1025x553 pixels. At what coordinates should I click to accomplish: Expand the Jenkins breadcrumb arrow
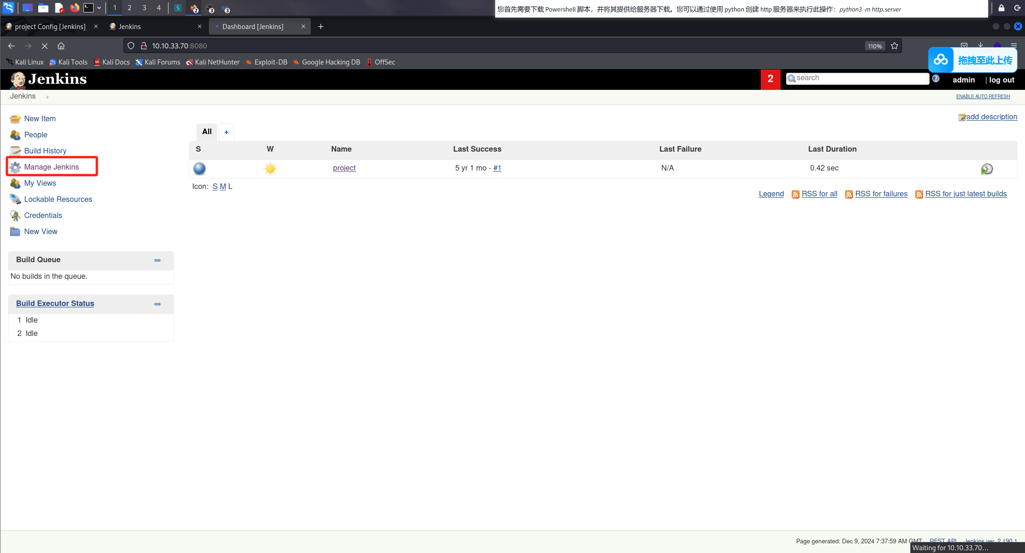click(47, 97)
